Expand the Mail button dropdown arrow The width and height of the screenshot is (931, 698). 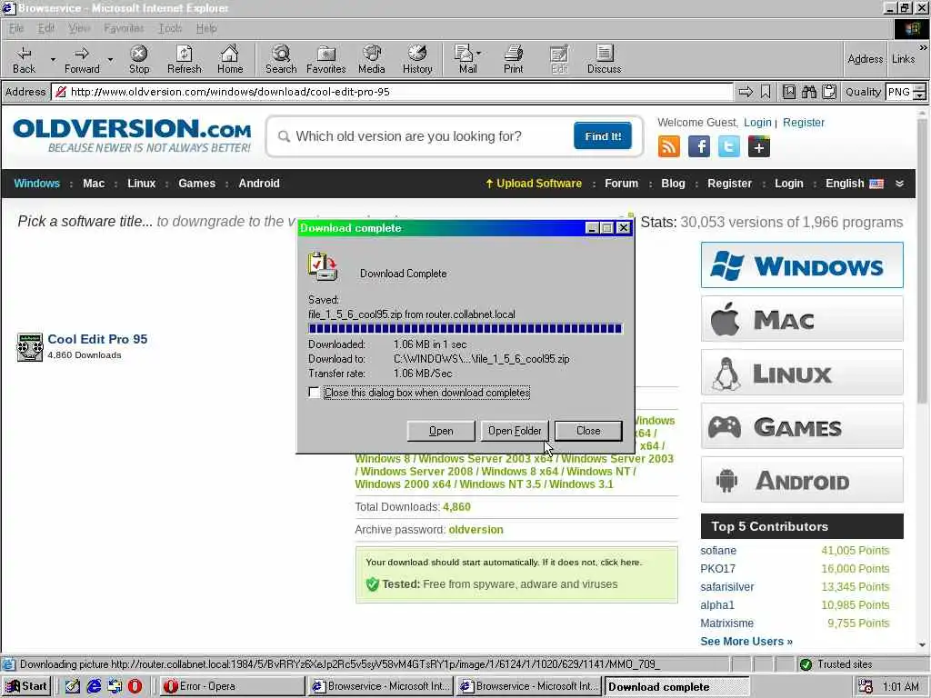478,54
